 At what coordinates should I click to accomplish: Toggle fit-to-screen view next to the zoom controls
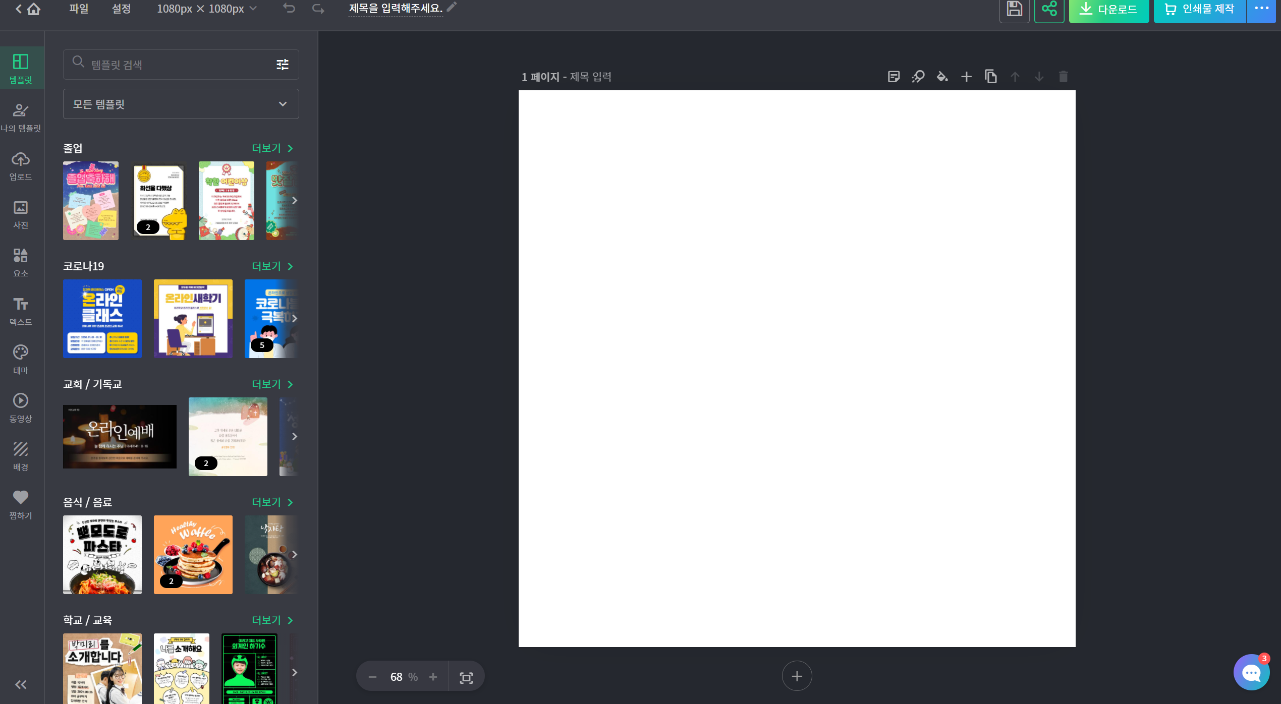[x=466, y=677]
